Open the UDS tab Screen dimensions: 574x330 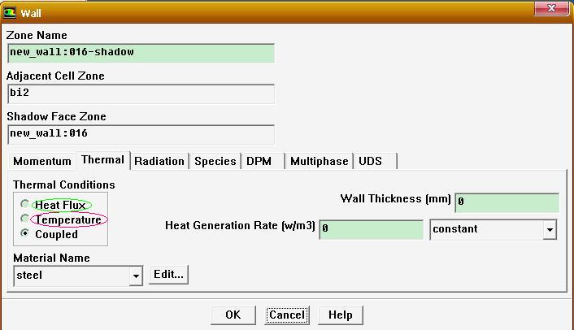click(371, 161)
